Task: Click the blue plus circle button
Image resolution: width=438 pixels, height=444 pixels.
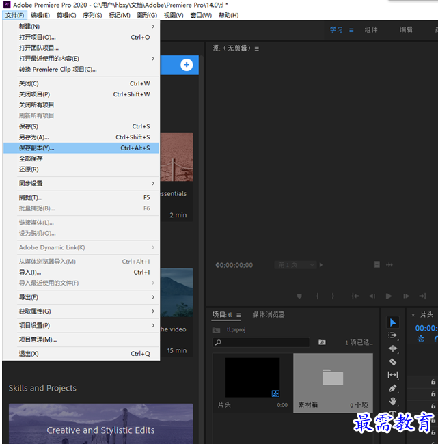Action: coord(187,65)
